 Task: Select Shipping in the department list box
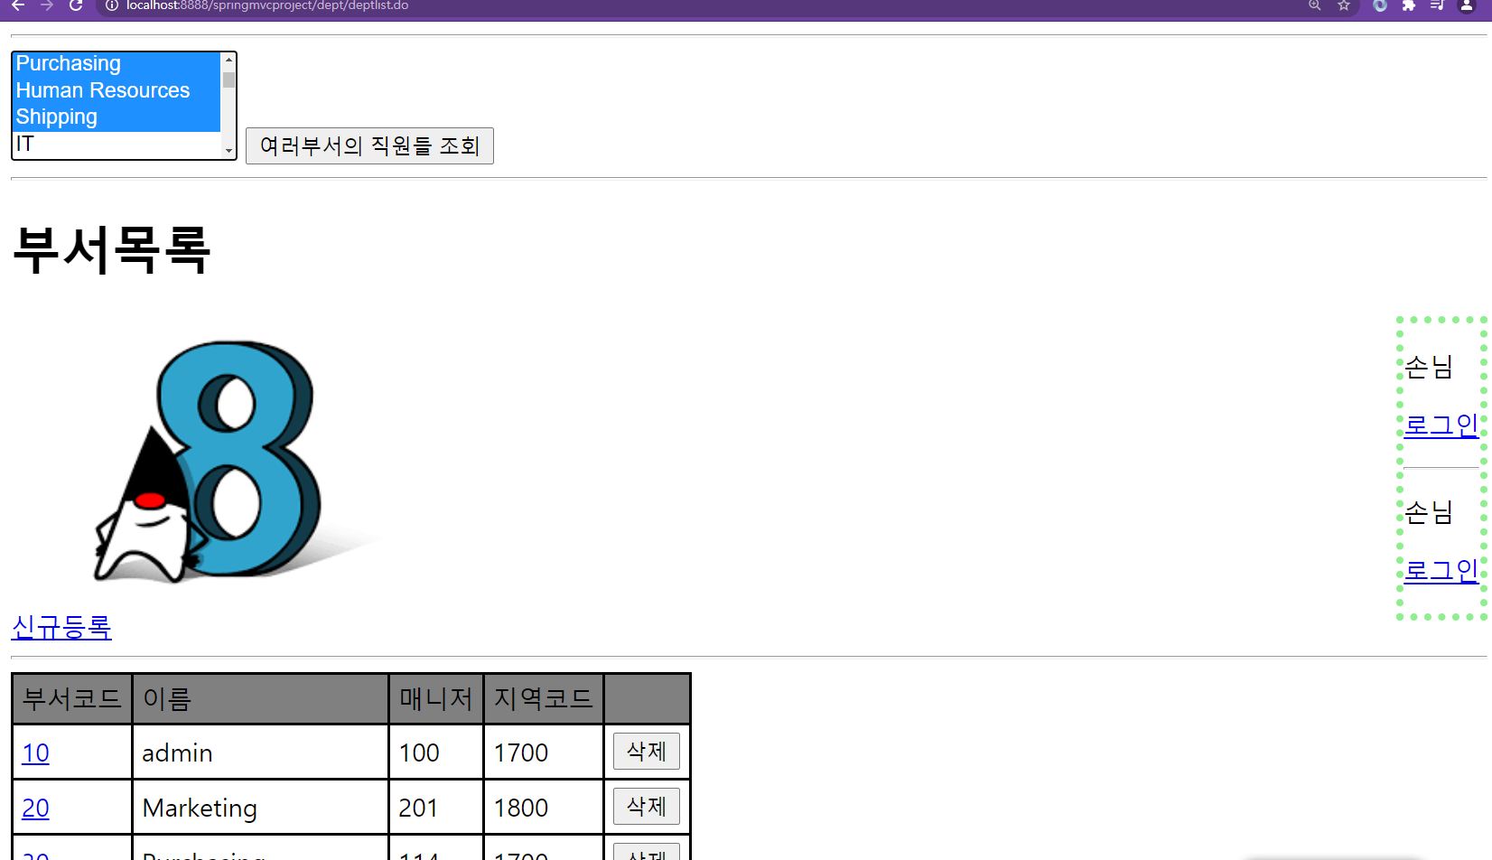tap(117, 117)
